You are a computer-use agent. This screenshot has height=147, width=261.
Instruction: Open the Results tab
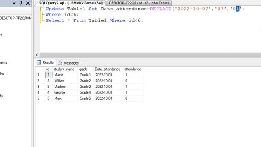pos(46,62)
